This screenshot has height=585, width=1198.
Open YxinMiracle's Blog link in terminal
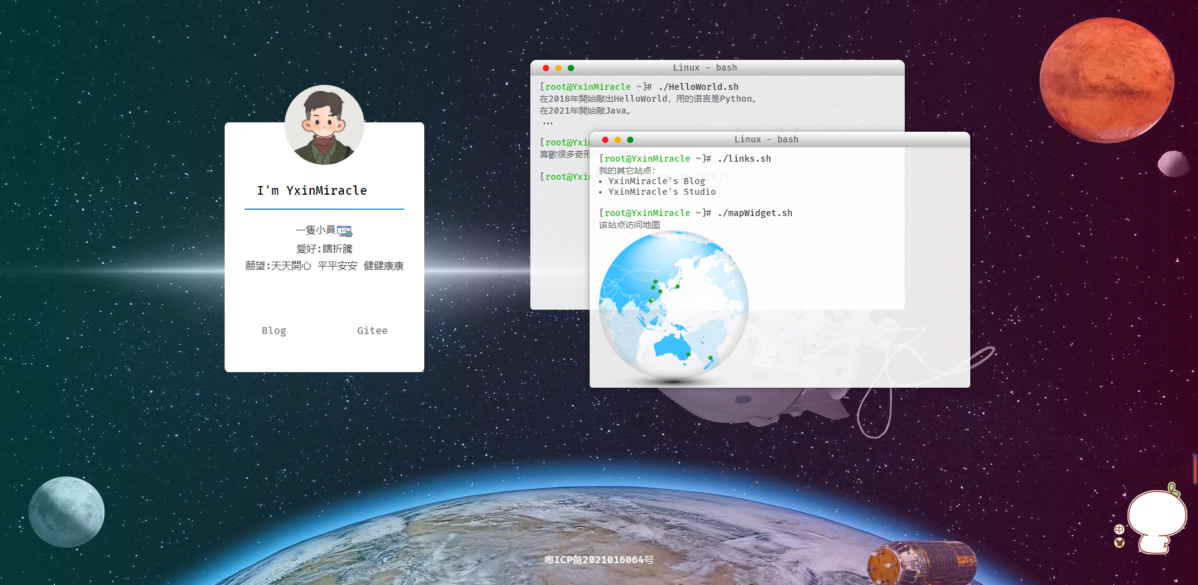(656, 181)
